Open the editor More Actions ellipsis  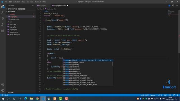(177, 6)
